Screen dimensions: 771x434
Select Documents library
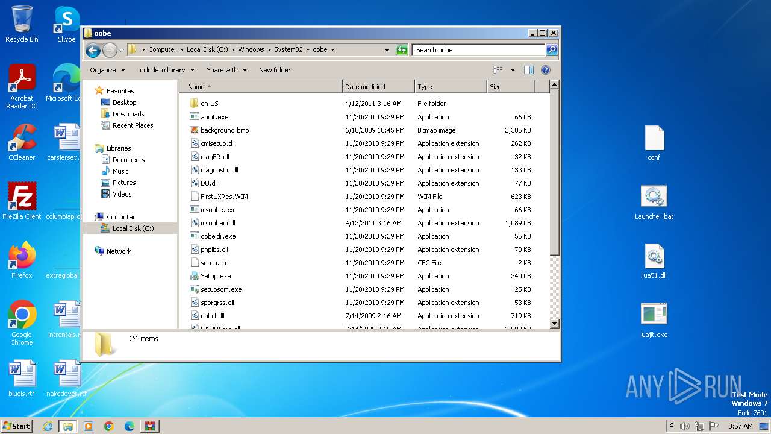(x=128, y=160)
